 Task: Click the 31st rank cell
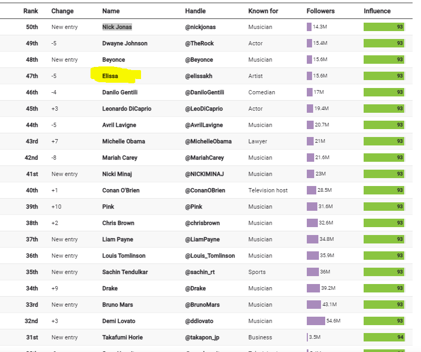click(x=32, y=337)
